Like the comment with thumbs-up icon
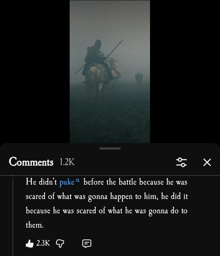The height and width of the screenshot is (256, 220). click(x=30, y=243)
